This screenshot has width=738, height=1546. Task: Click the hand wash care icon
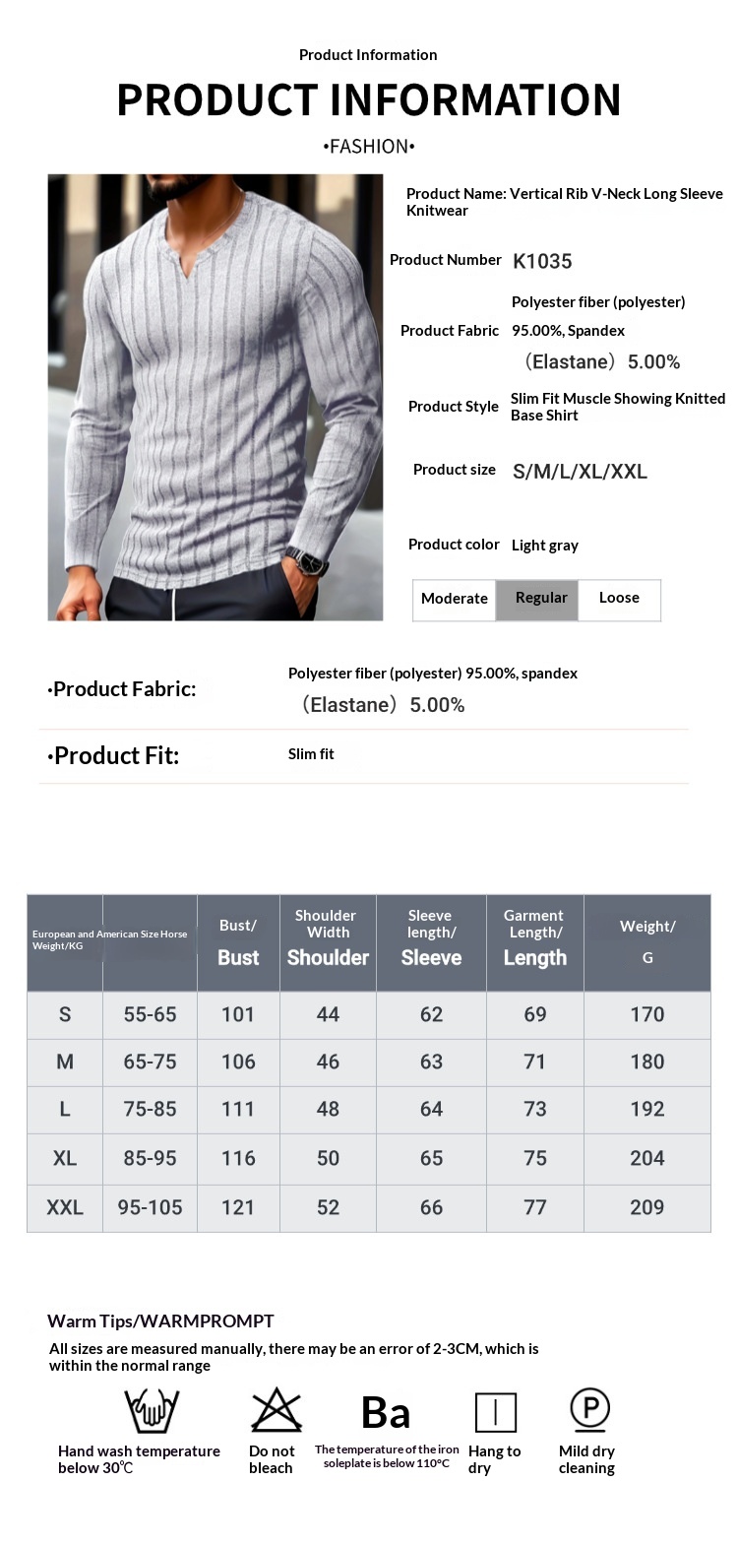point(152,1411)
